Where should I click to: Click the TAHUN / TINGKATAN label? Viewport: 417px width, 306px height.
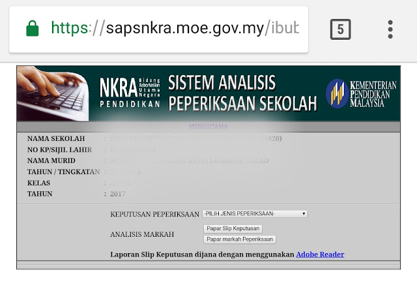click(64, 172)
